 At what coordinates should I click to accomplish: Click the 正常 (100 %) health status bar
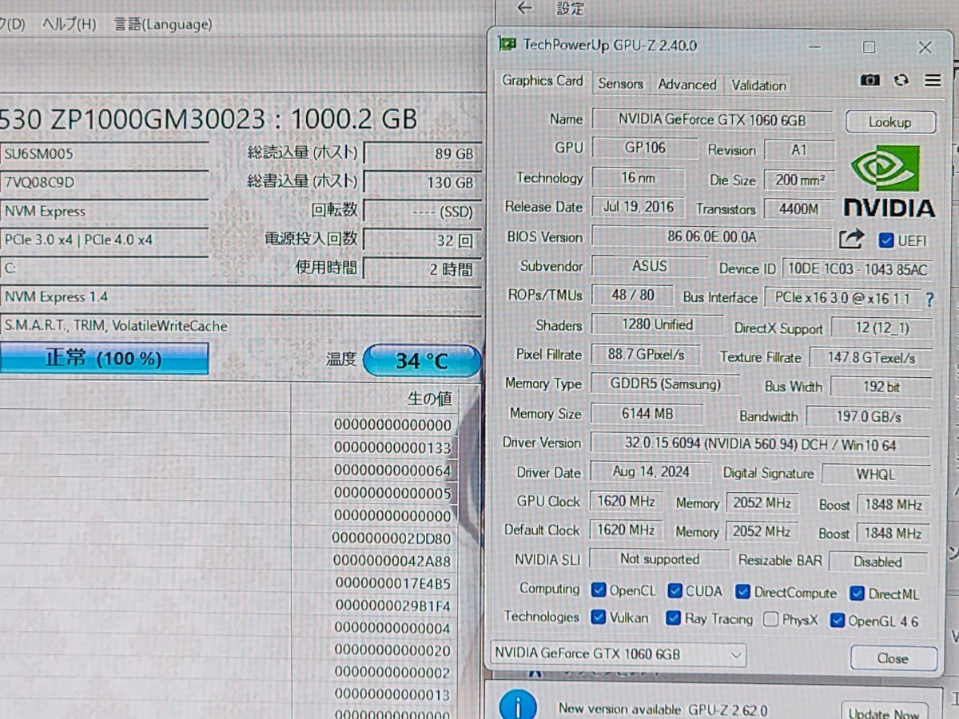pos(104,358)
